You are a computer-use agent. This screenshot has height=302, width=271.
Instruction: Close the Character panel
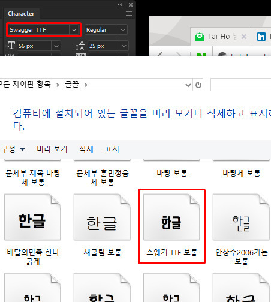pyautogui.click(x=131, y=5)
